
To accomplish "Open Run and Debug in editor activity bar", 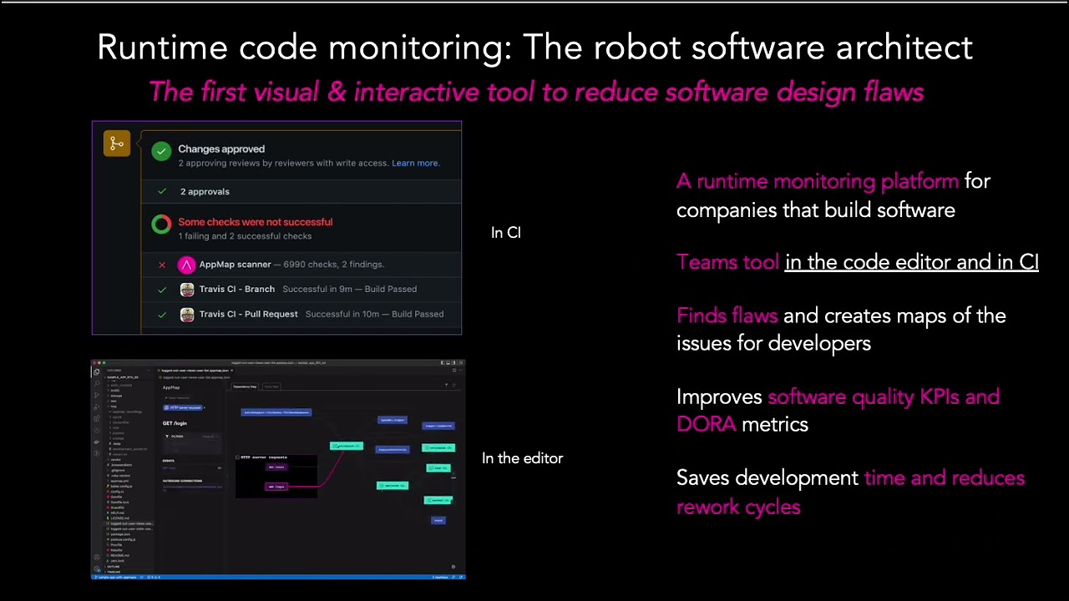I will click(x=97, y=407).
